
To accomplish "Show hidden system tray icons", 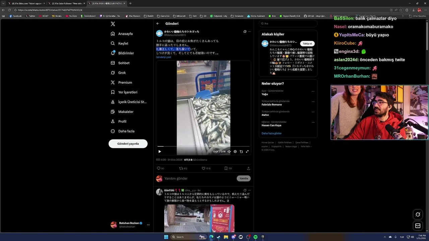I will pos(385,237).
